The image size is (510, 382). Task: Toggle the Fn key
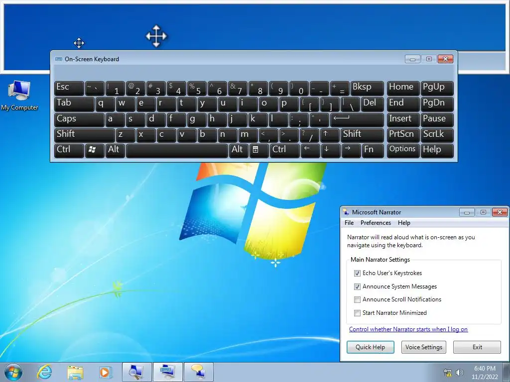(x=373, y=151)
